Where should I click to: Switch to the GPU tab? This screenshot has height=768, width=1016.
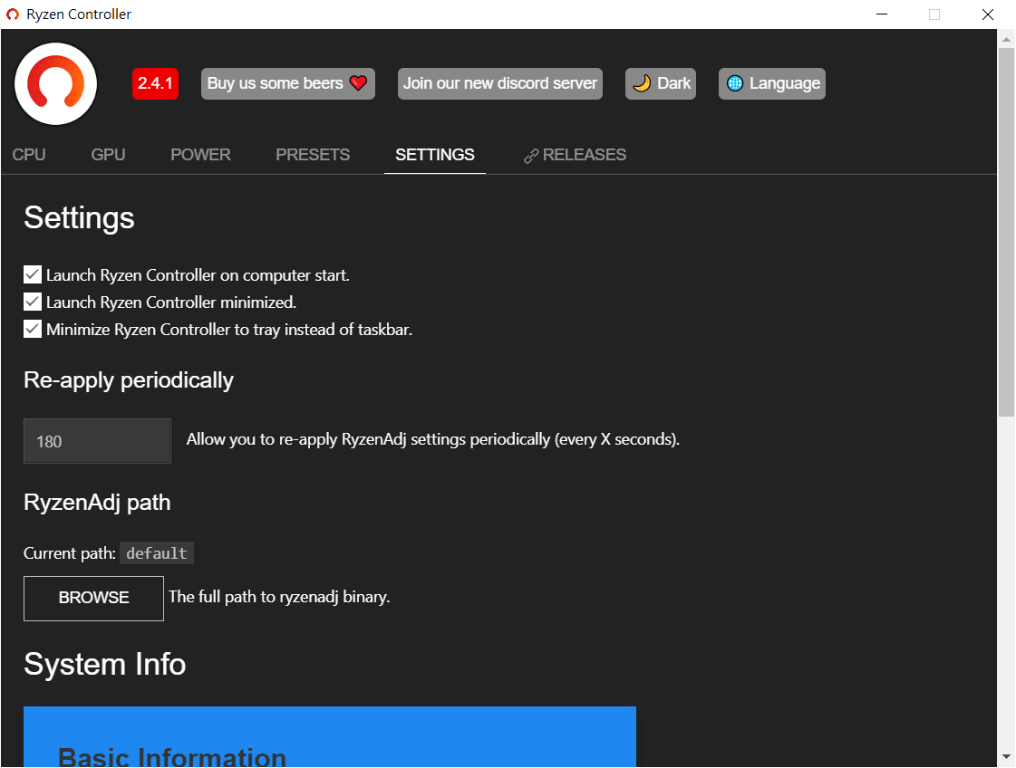tap(108, 155)
